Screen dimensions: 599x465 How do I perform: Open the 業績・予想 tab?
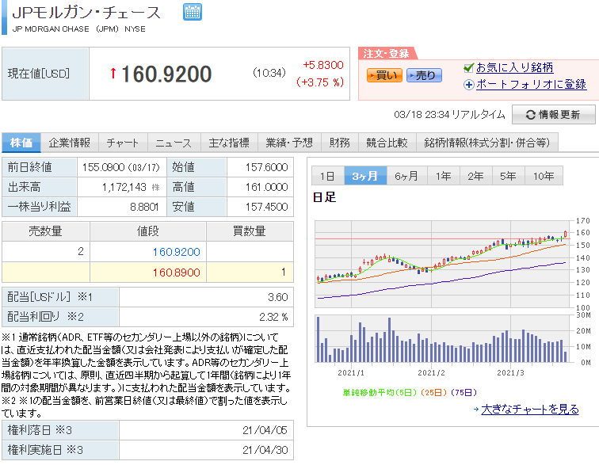(x=289, y=143)
